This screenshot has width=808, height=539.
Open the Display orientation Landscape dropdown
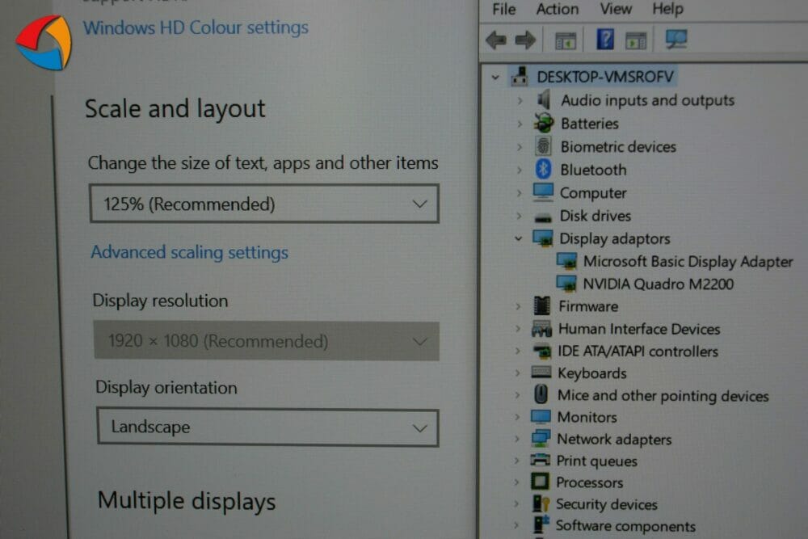coord(268,427)
